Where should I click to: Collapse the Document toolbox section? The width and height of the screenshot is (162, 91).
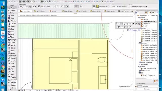[x=9, y=56]
